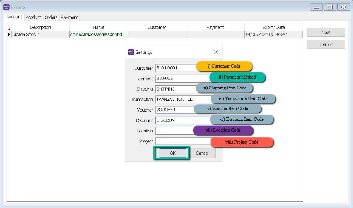Open the Orders tab
Image resolution: width=353 pixels, height=208 pixels.
point(51,17)
